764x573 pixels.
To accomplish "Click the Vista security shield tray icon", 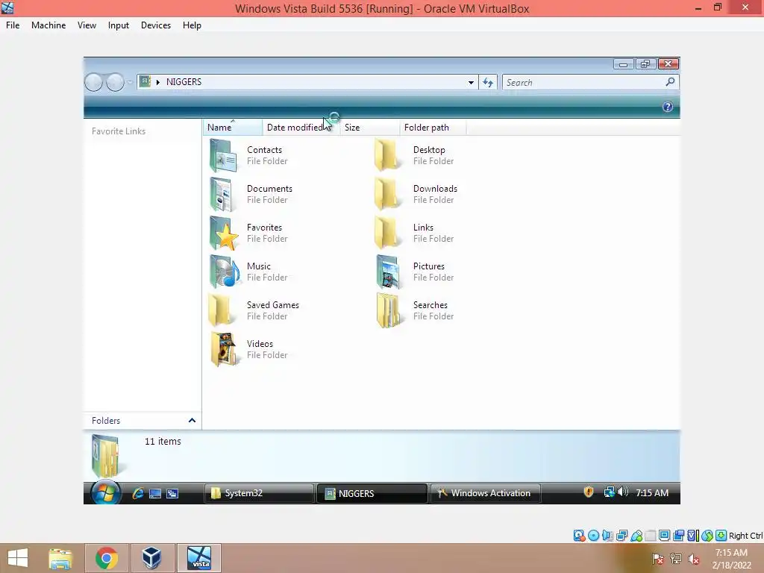I will tap(589, 492).
